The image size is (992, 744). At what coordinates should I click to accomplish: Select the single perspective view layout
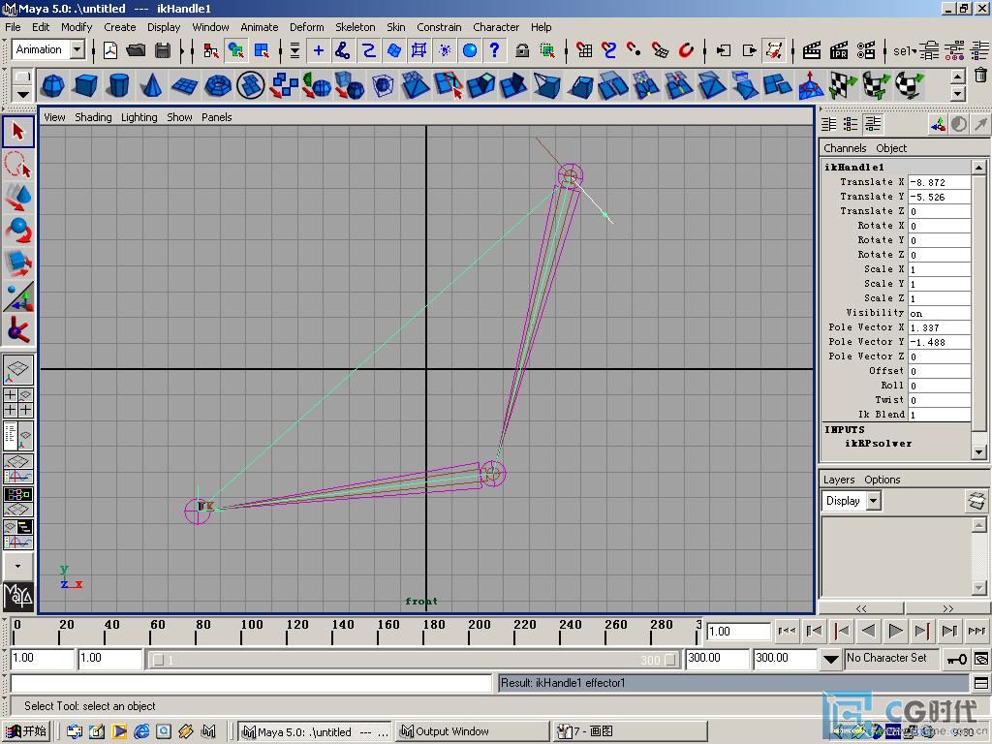[x=18, y=368]
